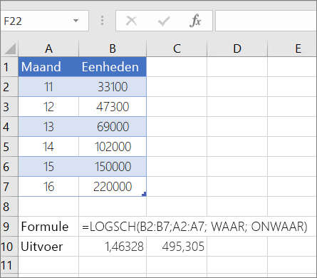Click the Insert Function fx icon
Screen dimensions: 317x278
[195, 21]
